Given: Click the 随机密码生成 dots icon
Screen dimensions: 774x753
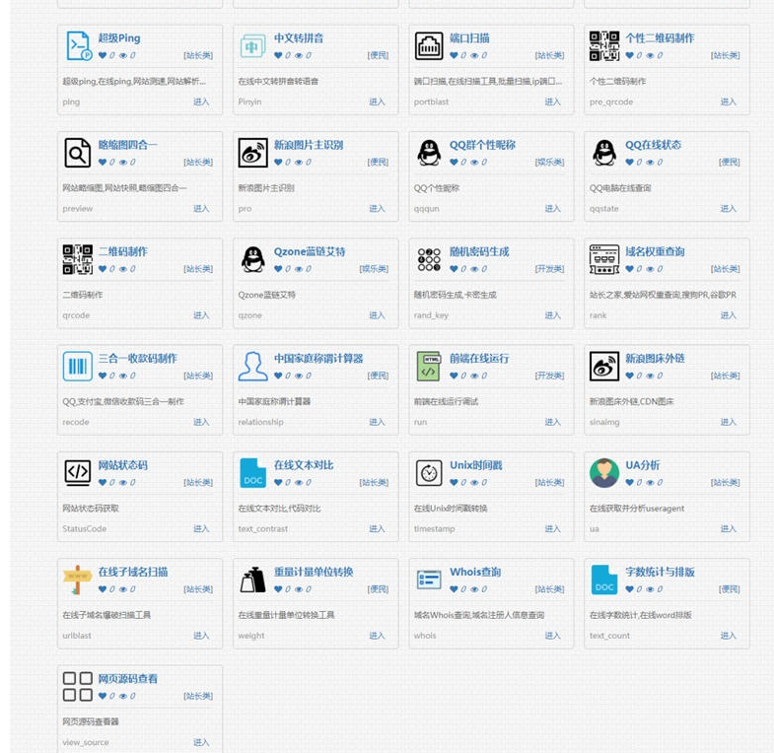Looking at the screenshot, I should tap(429, 259).
